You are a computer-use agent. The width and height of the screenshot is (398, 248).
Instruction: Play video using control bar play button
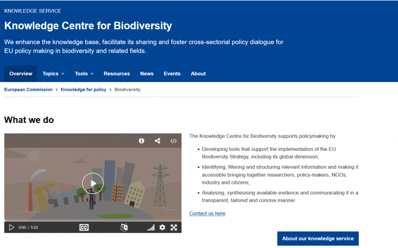point(11,228)
